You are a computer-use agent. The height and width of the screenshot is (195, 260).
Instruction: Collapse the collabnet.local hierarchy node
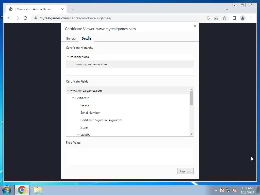68,57
